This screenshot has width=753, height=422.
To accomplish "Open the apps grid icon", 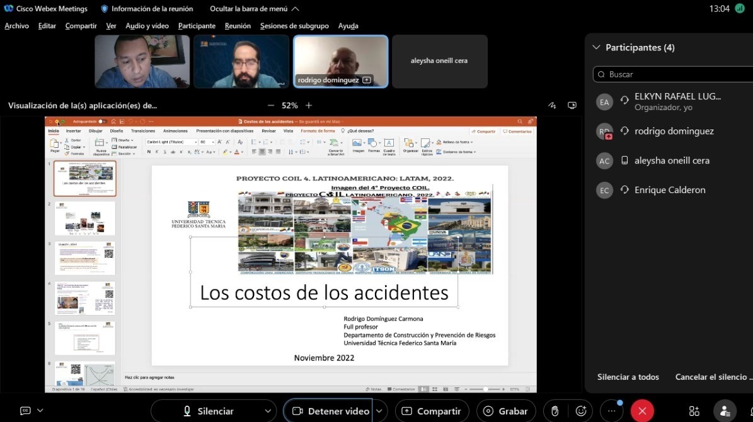I will pos(694,411).
